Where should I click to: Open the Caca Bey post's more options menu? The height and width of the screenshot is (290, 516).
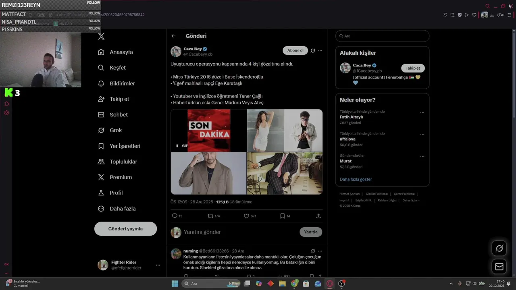[x=320, y=51]
